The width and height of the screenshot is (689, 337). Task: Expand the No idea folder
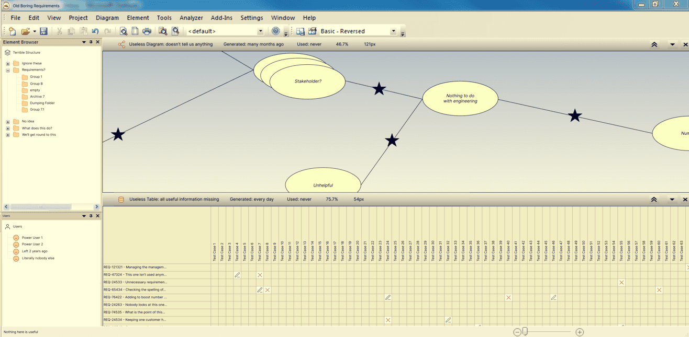(8, 122)
